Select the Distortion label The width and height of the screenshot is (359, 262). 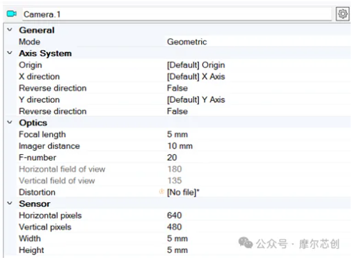coord(37,193)
